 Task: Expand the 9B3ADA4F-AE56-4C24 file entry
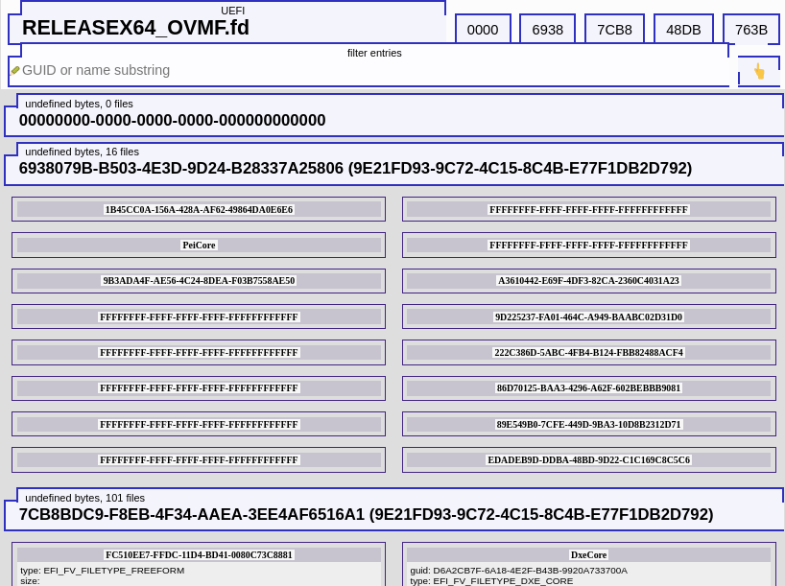199,281
